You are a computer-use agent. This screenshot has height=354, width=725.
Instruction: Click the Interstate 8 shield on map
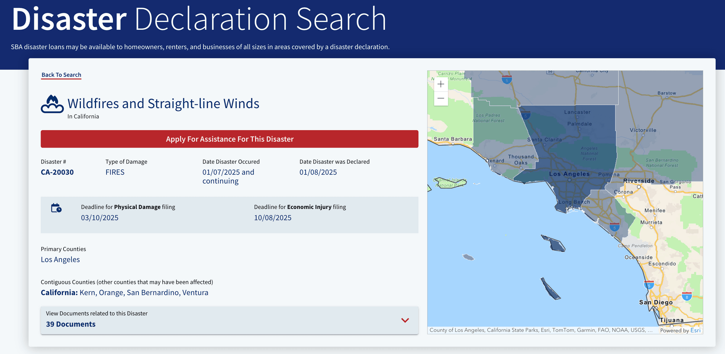(x=687, y=296)
